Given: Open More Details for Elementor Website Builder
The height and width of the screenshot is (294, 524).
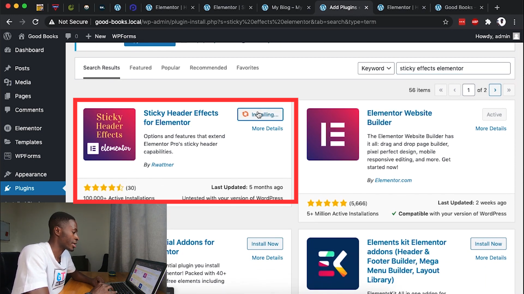Looking at the screenshot, I should coord(491,129).
